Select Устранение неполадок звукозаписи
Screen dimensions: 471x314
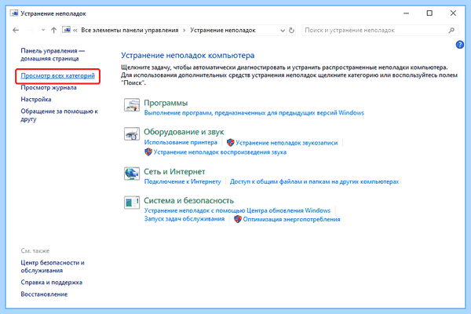[x=287, y=143]
